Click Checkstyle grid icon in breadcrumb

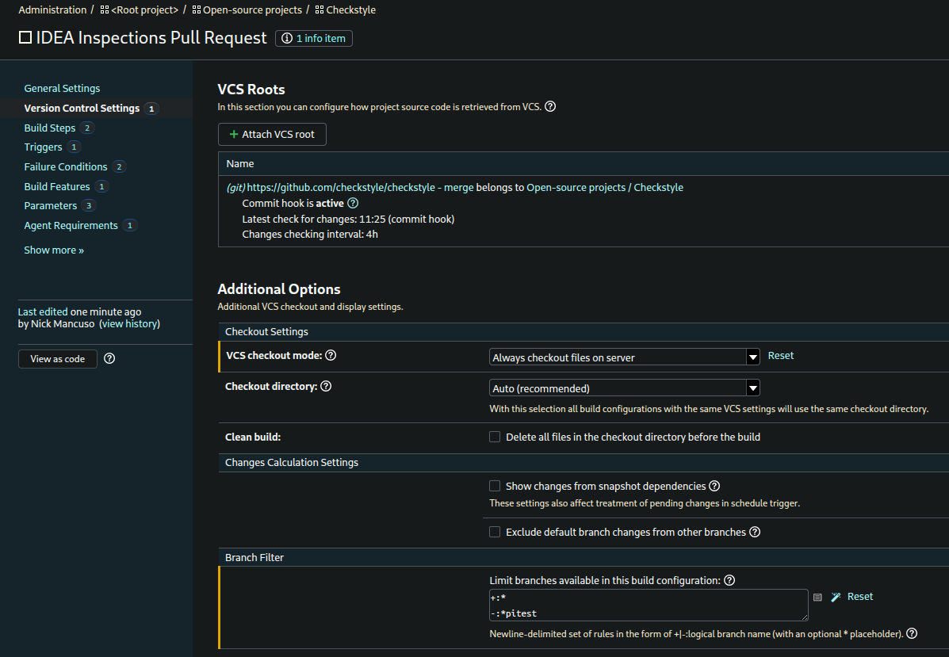[320, 10]
